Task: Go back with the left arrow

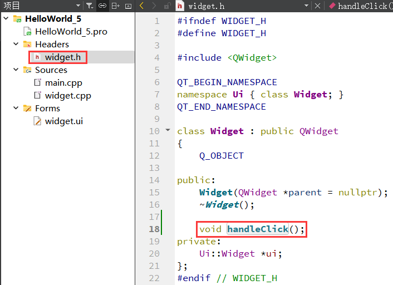Action: coord(141,6)
